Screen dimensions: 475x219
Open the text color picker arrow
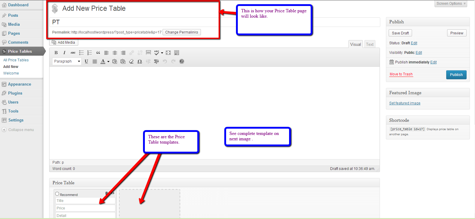(108, 62)
